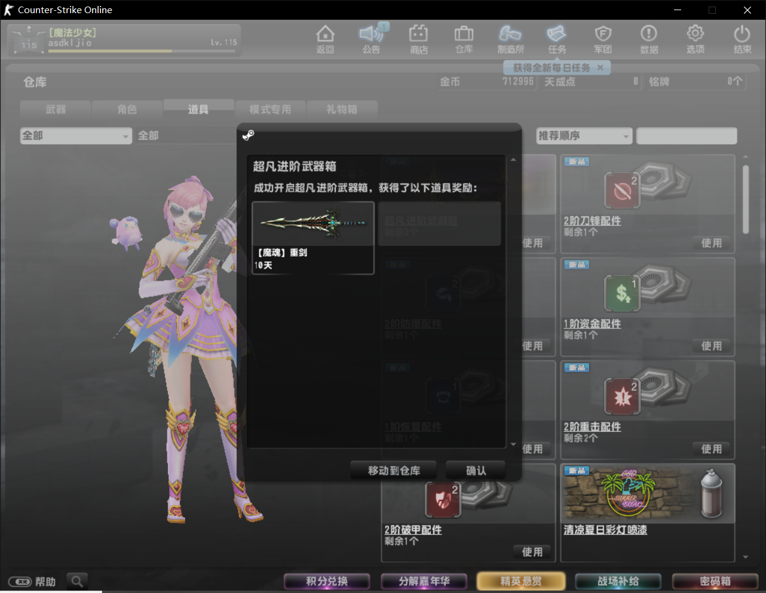Switch to the 武器 tab
The width and height of the screenshot is (766, 593).
[56, 109]
